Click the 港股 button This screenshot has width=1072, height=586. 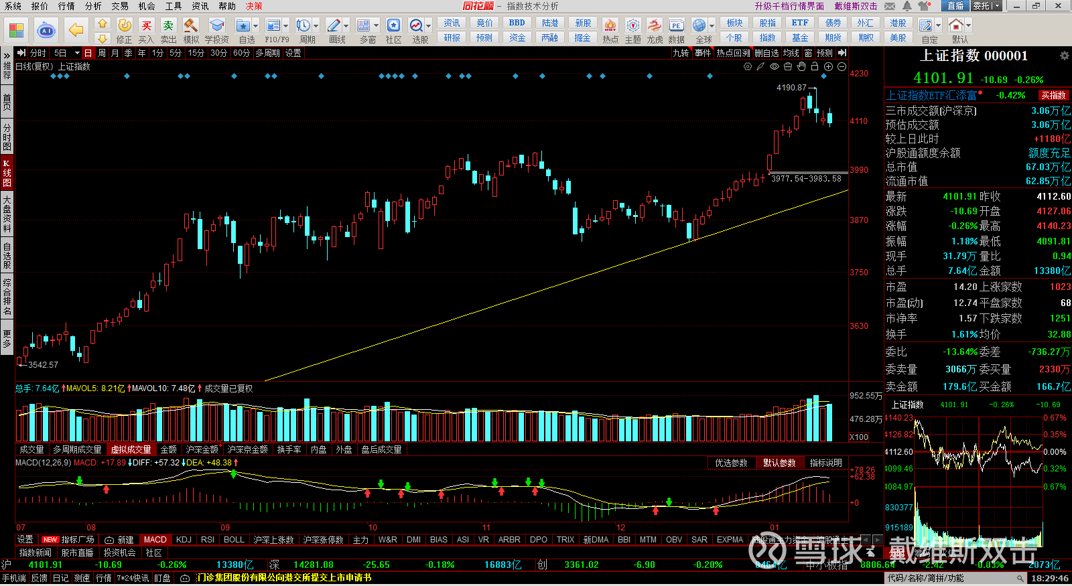tap(898, 23)
